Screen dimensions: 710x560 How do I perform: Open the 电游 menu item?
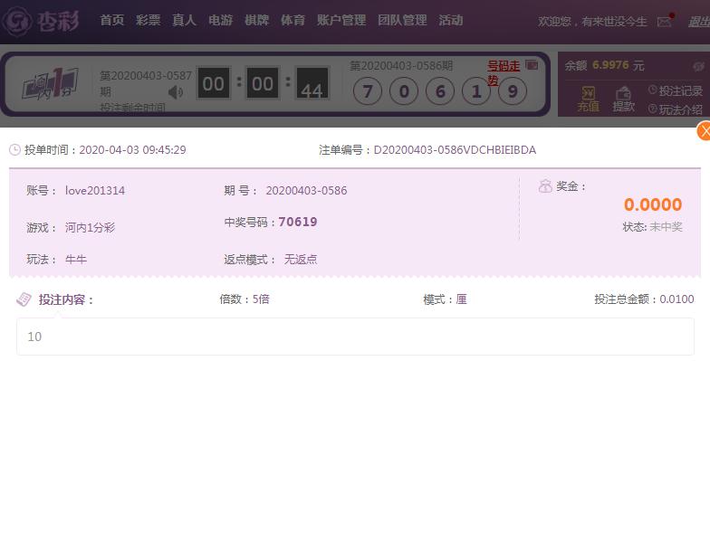pos(220,20)
